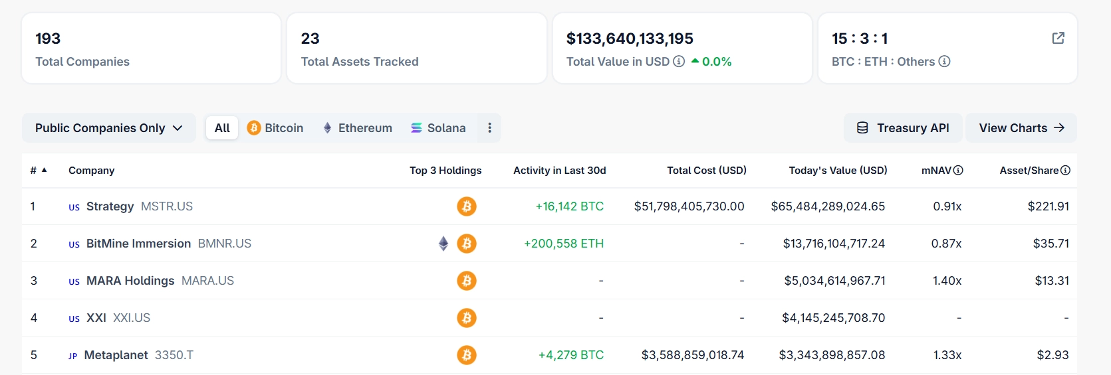
Task: Open external link icon in BTC:ETH:Others card
Action: click(x=1058, y=38)
